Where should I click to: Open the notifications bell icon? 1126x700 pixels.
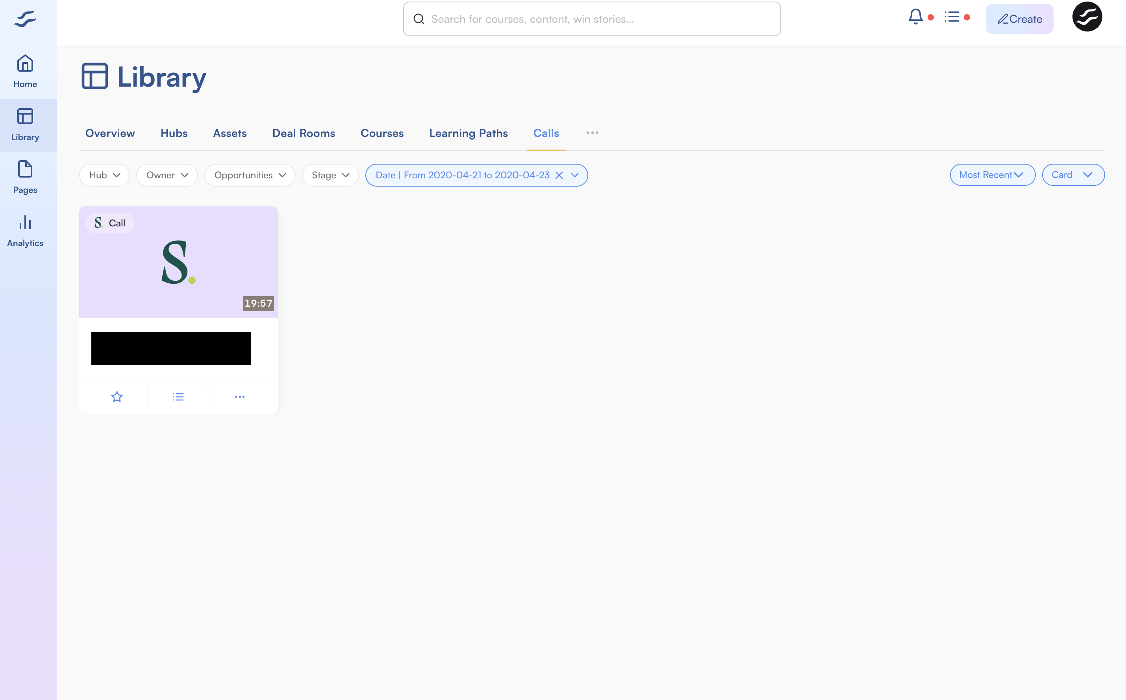click(915, 17)
